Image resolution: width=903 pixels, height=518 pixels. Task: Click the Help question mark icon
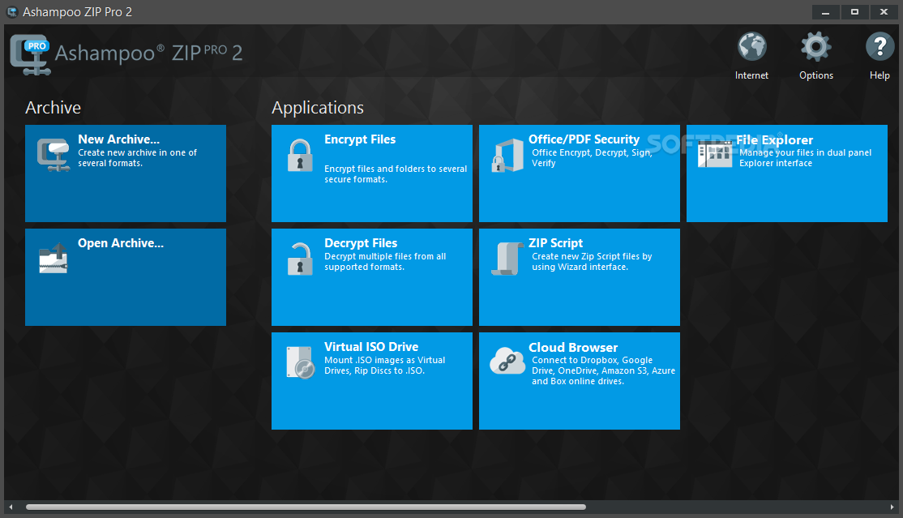(x=879, y=47)
